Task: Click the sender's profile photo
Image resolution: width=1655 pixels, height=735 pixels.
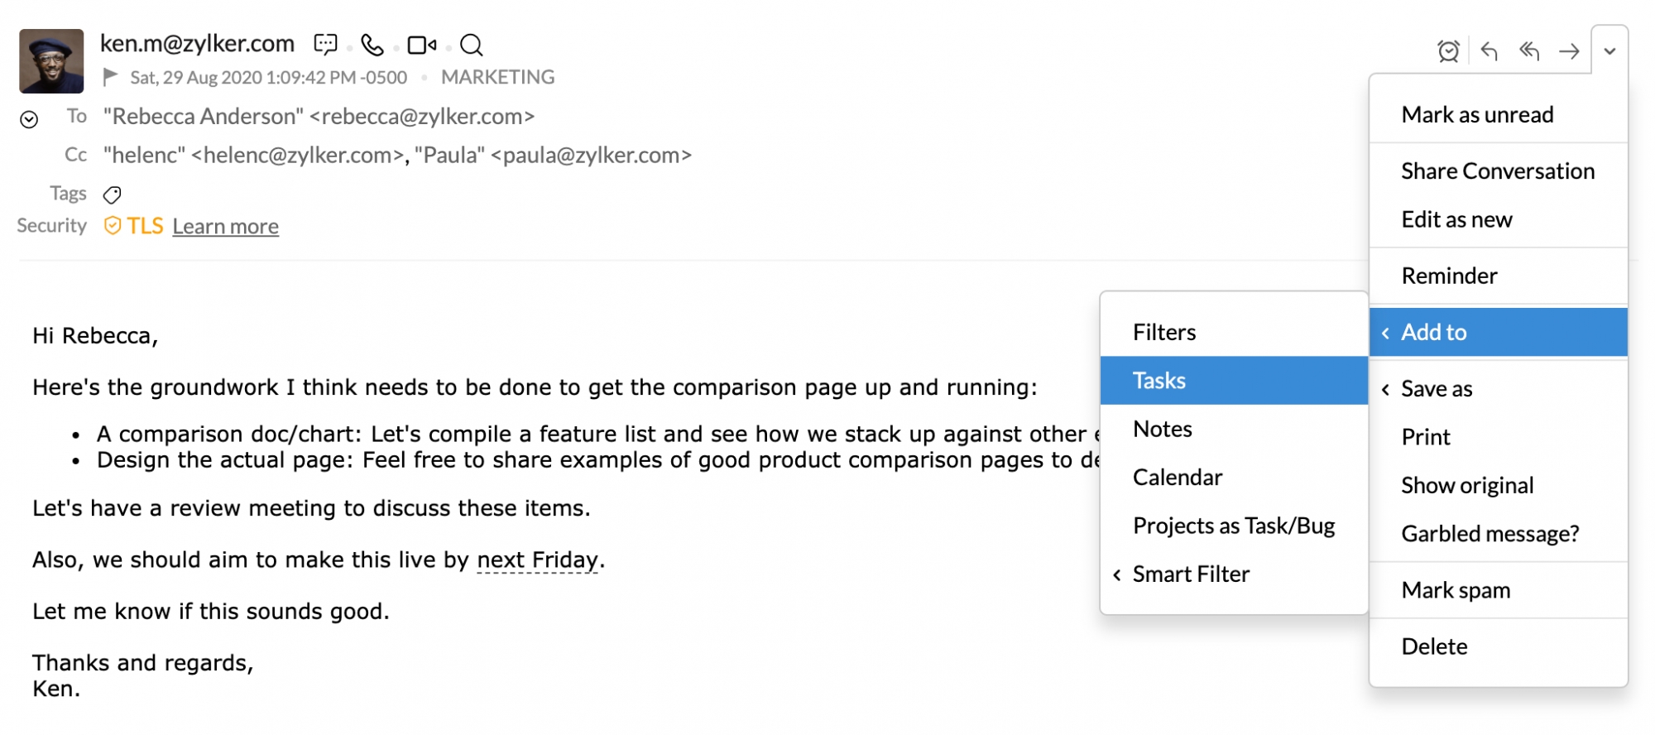Action: pos(51,61)
